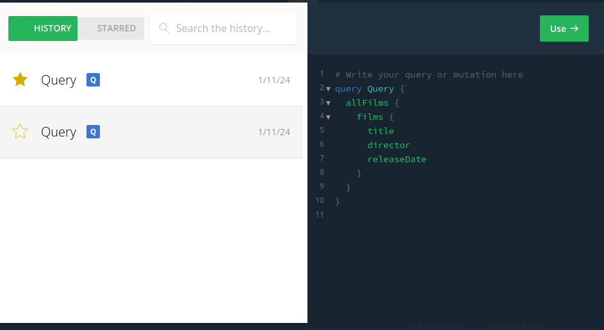Image resolution: width=604 pixels, height=330 pixels.
Task: Click the 'title' field in the editor
Action: coord(380,131)
